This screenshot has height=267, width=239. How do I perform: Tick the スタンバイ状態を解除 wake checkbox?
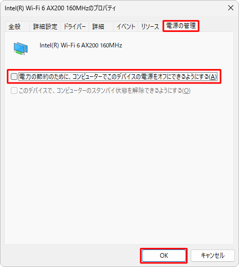point(14,91)
